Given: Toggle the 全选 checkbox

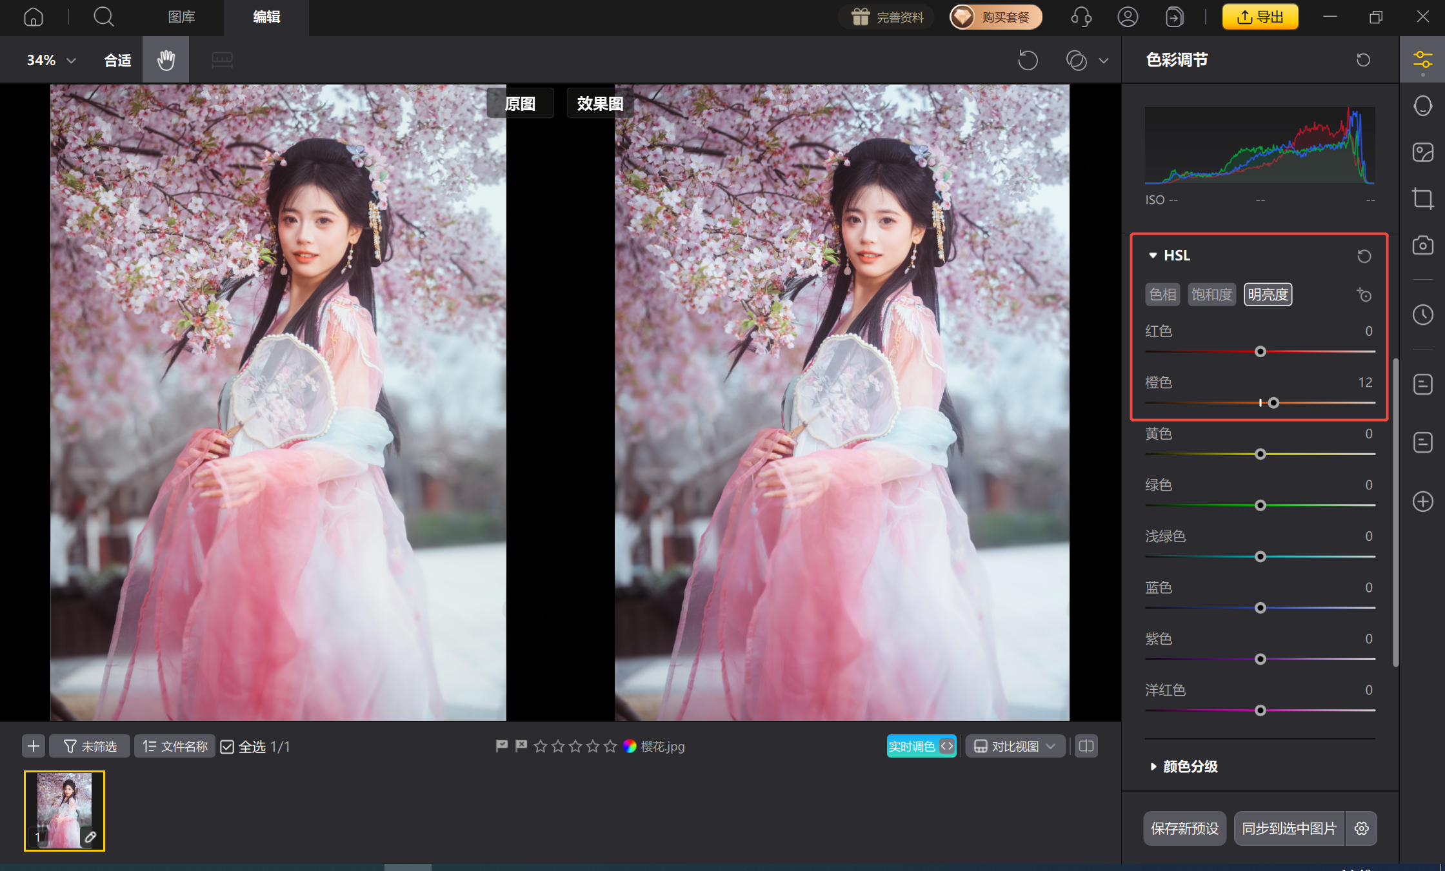Looking at the screenshot, I should pyautogui.click(x=227, y=747).
